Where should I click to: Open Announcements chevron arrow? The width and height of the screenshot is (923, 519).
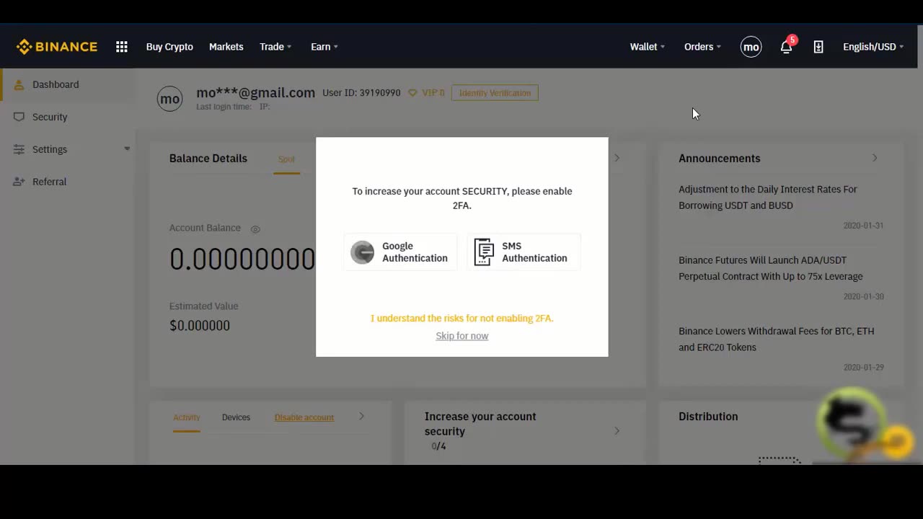[875, 158]
